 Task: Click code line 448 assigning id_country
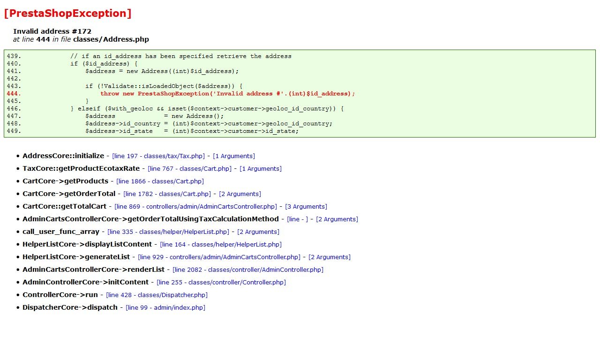click(209, 124)
